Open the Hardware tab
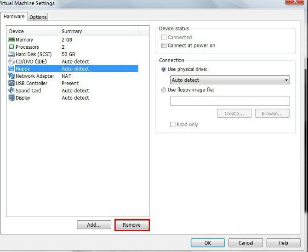The height and width of the screenshot is (252, 308). pyautogui.click(x=14, y=17)
